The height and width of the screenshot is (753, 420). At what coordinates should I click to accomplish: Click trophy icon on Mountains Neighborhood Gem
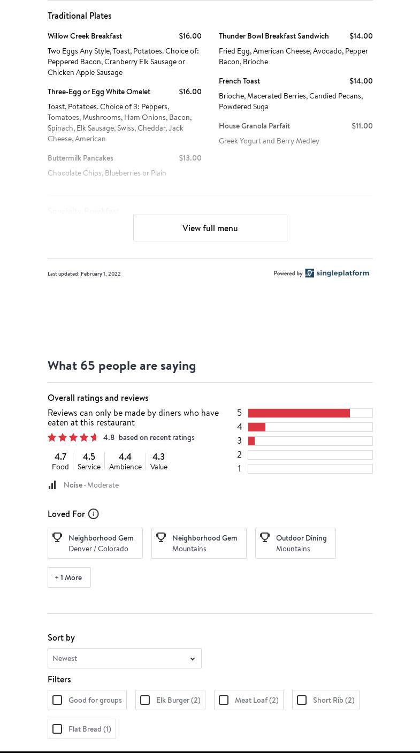161,537
